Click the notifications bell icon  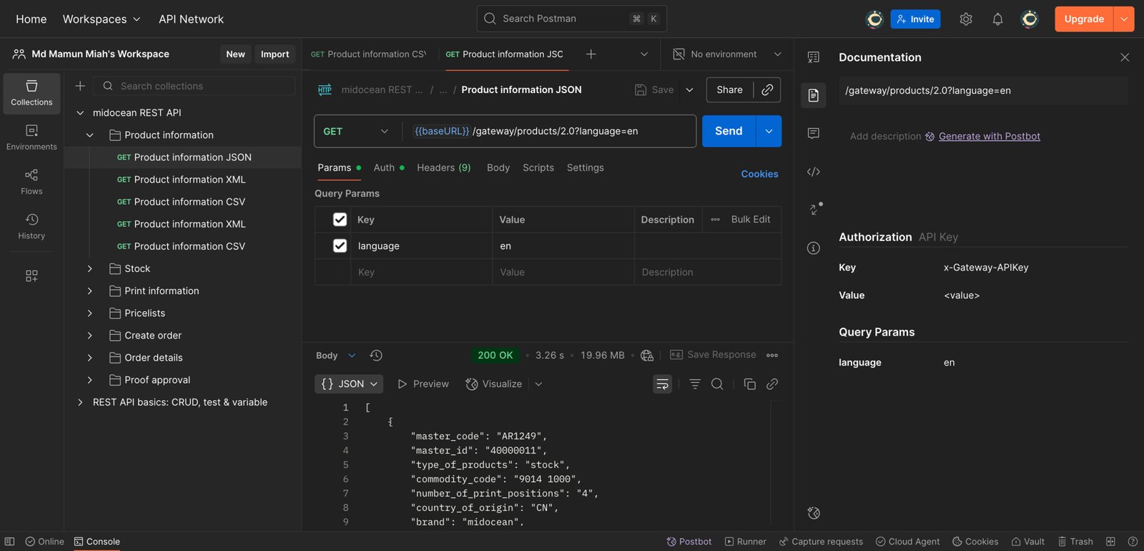997,19
